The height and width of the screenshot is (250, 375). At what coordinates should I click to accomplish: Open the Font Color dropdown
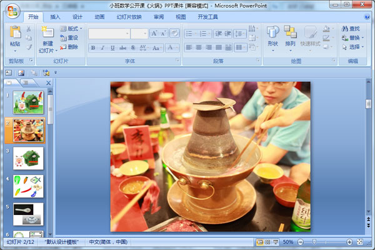(x=172, y=47)
